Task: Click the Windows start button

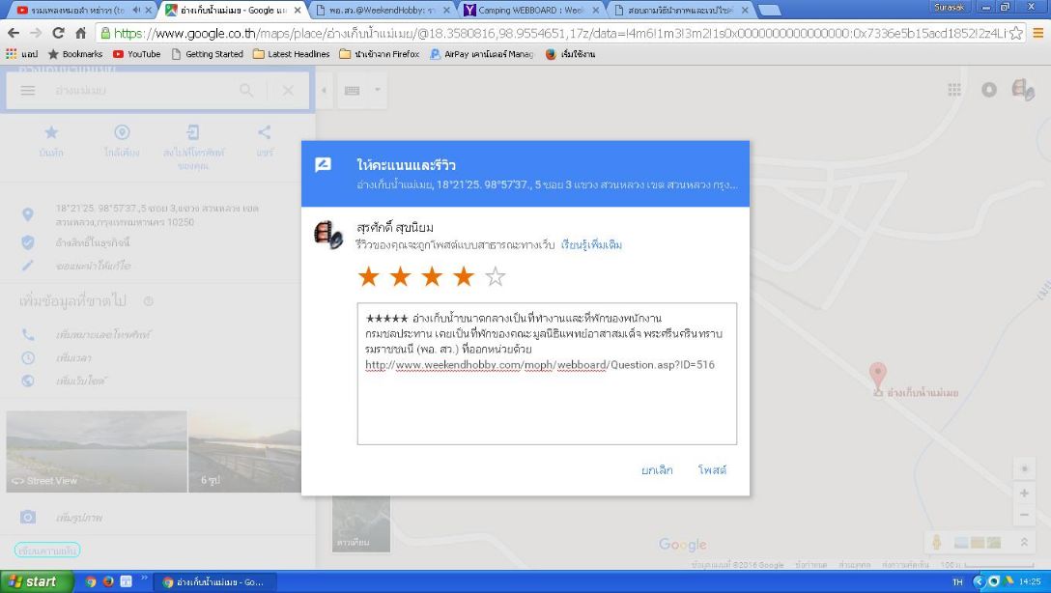Action: tap(36, 581)
